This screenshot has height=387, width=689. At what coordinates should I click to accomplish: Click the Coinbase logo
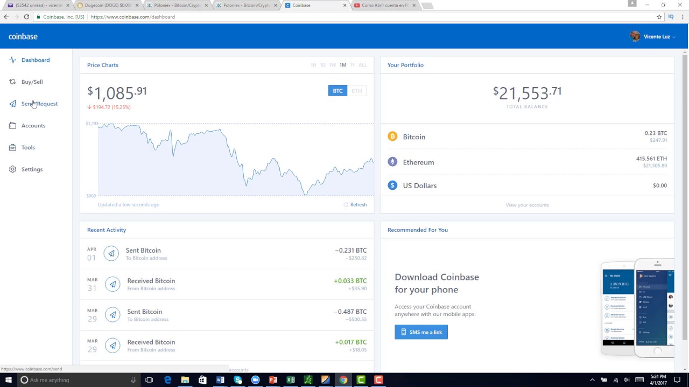click(23, 37)
